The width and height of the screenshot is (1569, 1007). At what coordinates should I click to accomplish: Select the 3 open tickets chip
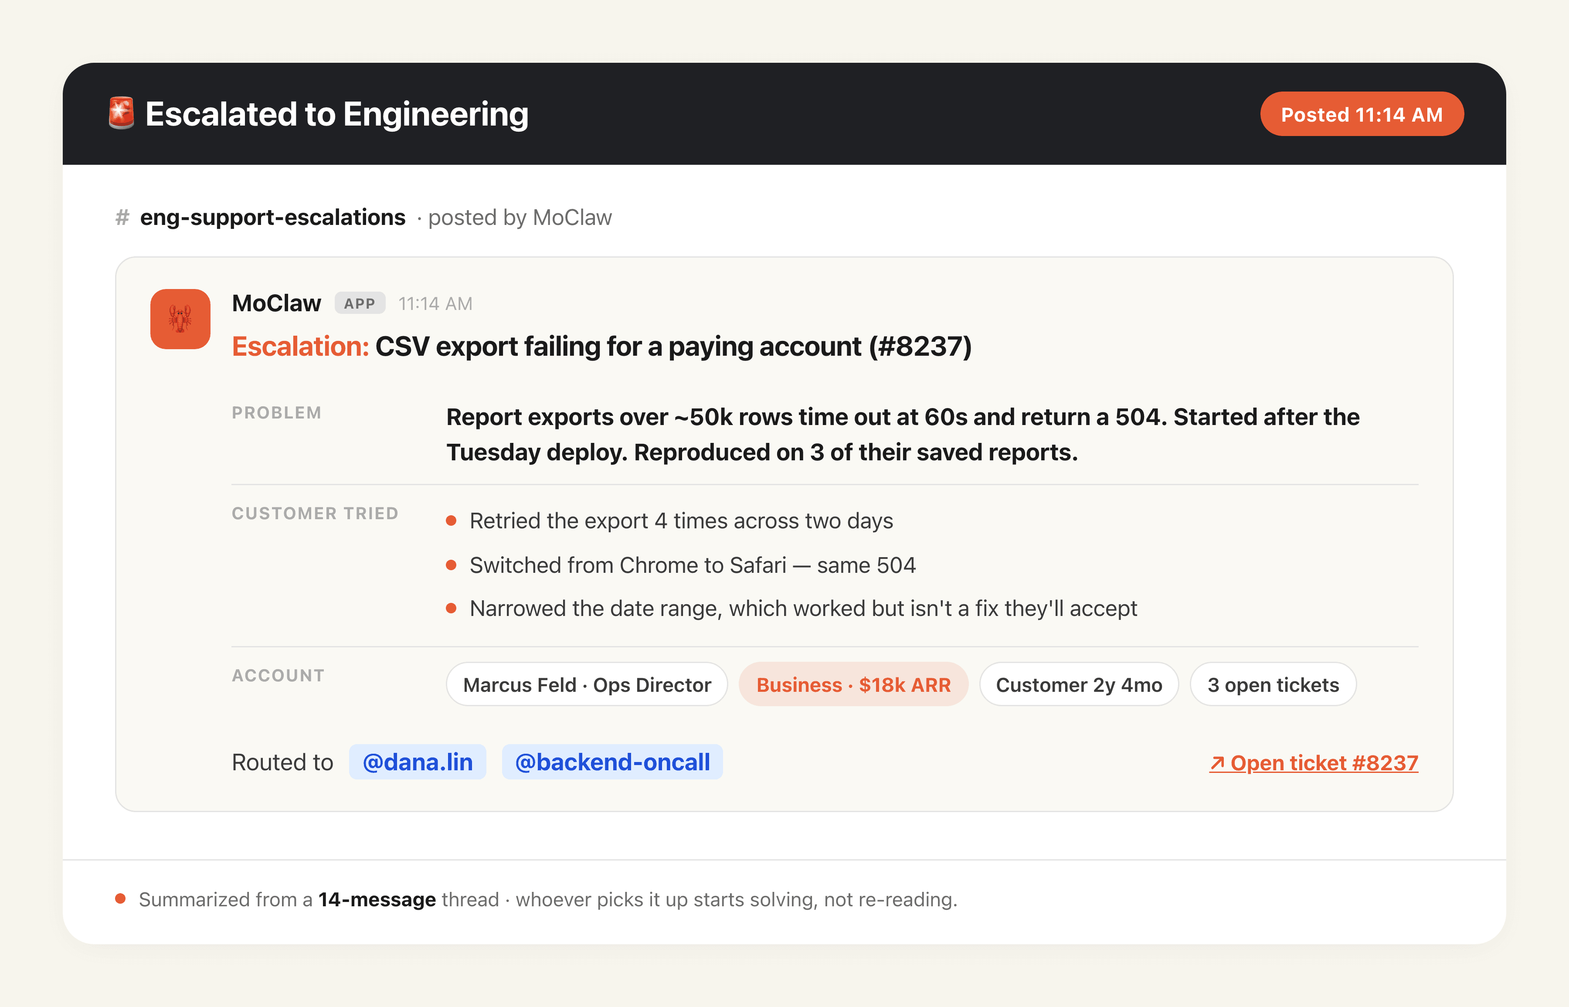tap(1274, 684)
